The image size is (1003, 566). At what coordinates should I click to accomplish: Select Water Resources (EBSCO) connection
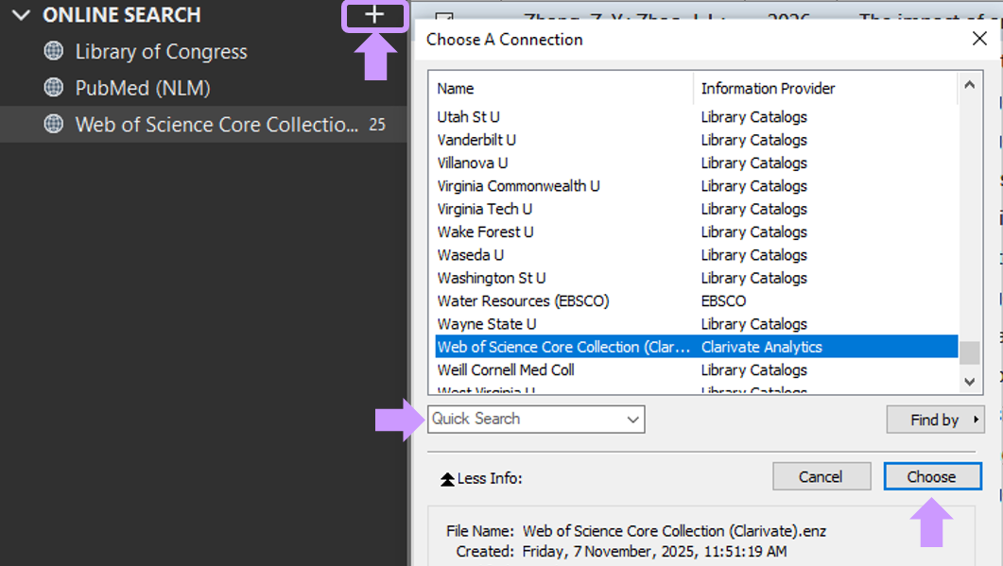pyautogui.click(x=523, y=301)
